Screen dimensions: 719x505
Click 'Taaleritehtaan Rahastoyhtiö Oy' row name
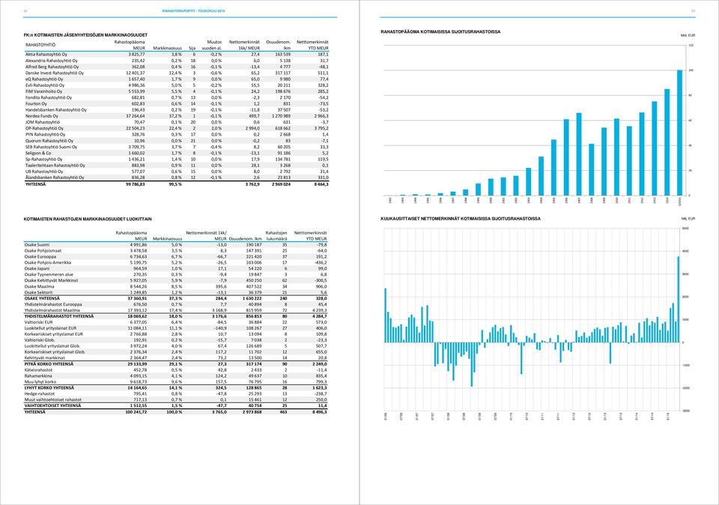[x=55, y=165]
